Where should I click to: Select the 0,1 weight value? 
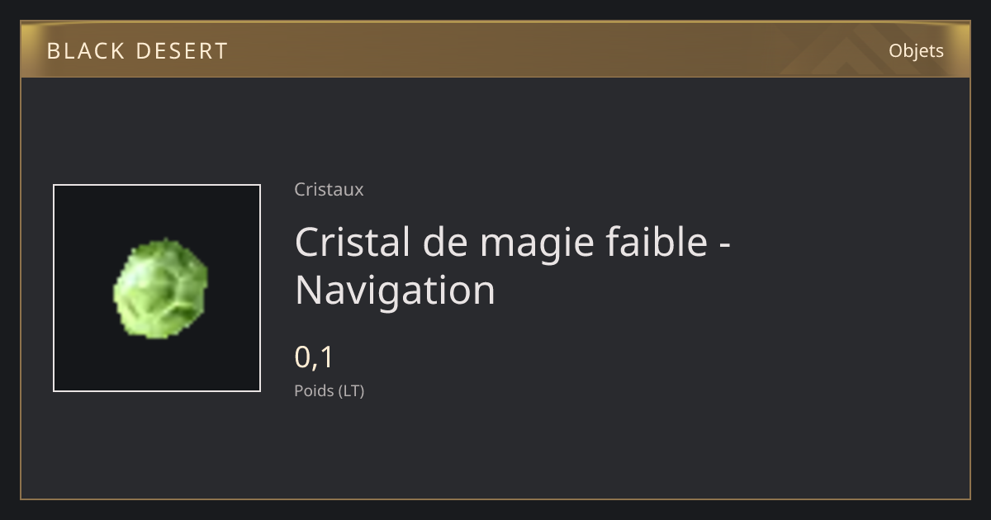tap(314, 357)
